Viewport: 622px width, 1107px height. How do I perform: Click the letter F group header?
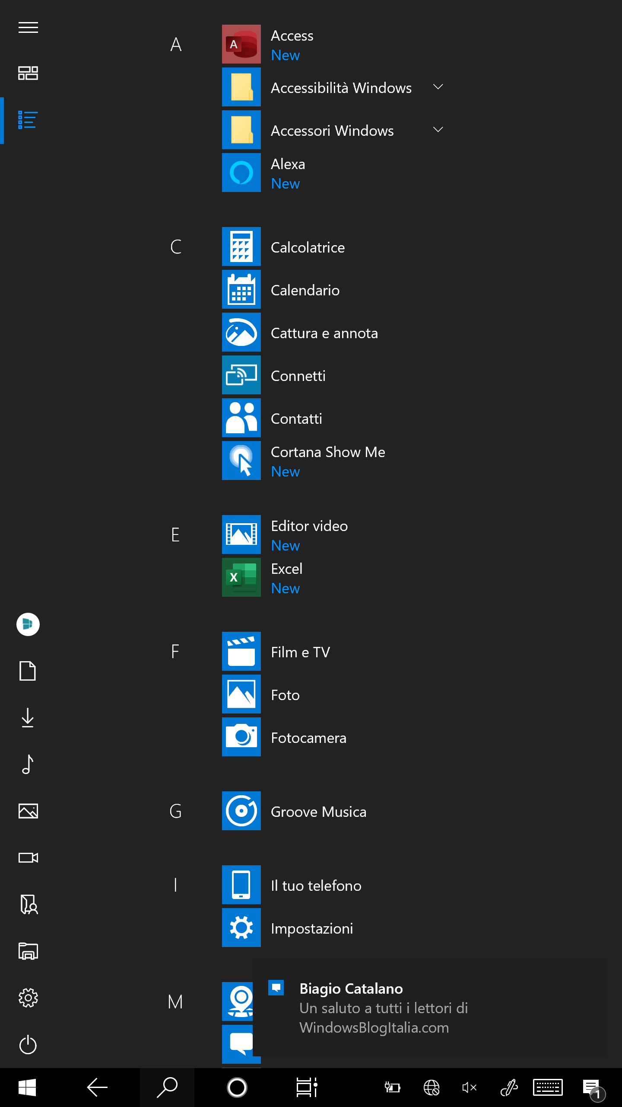click(x=175, y=651)
